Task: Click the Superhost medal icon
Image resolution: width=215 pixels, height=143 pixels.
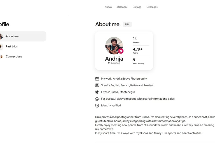Action: (x=109, y=63)
